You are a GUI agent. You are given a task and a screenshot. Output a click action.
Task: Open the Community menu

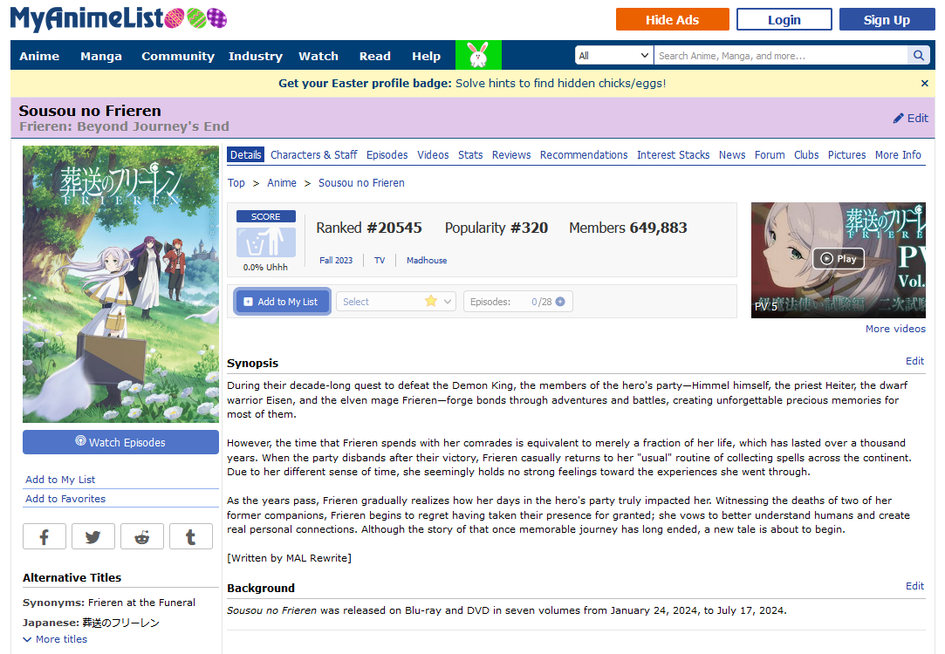click(x=178, y=56)
